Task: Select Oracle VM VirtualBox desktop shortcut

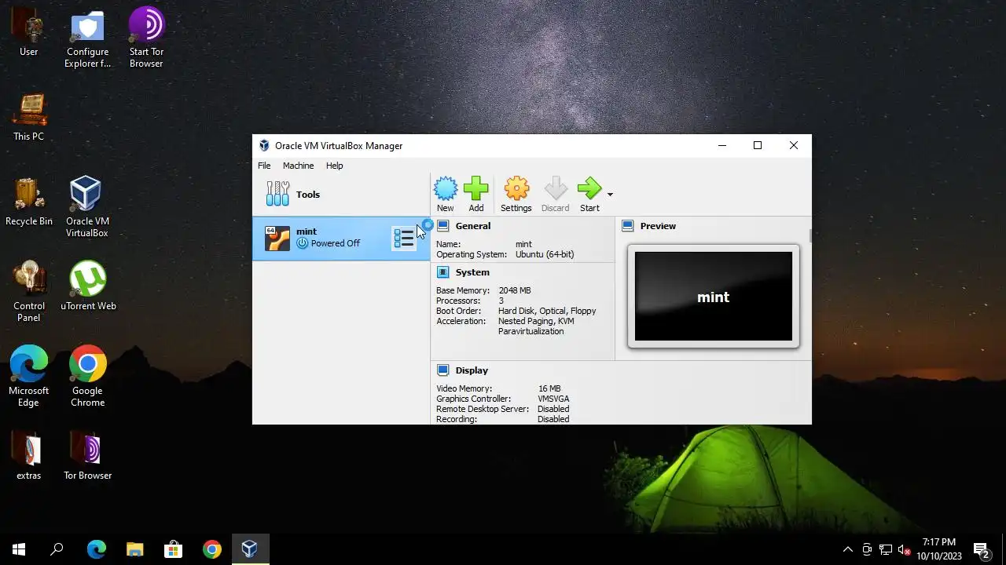Action: (x=87, y=207)
